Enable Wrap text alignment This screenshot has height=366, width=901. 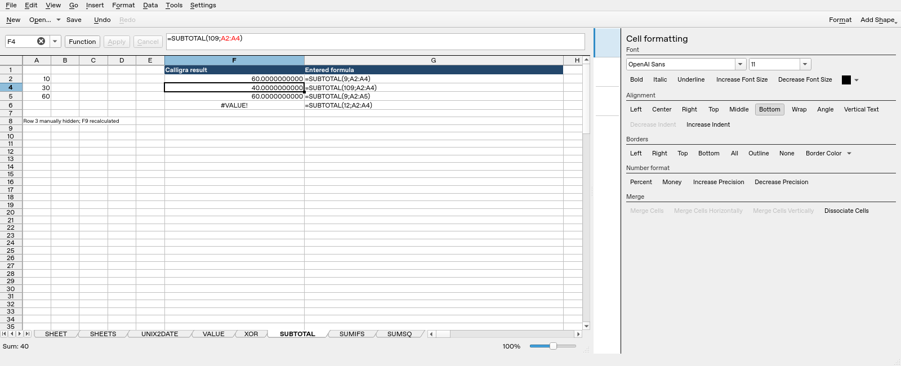(799, 110)
